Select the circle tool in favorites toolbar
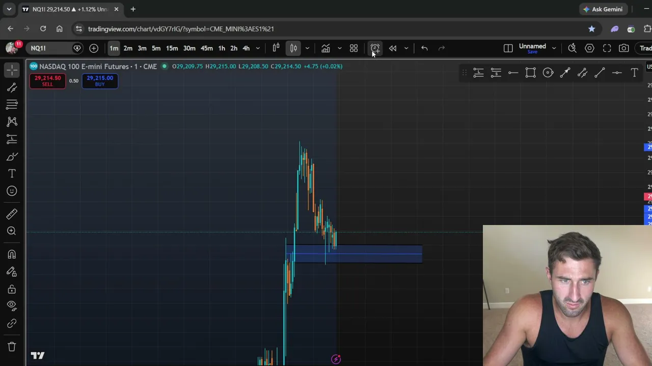Image resolution: width=652 pixels, height=366 pixels. 548,73
